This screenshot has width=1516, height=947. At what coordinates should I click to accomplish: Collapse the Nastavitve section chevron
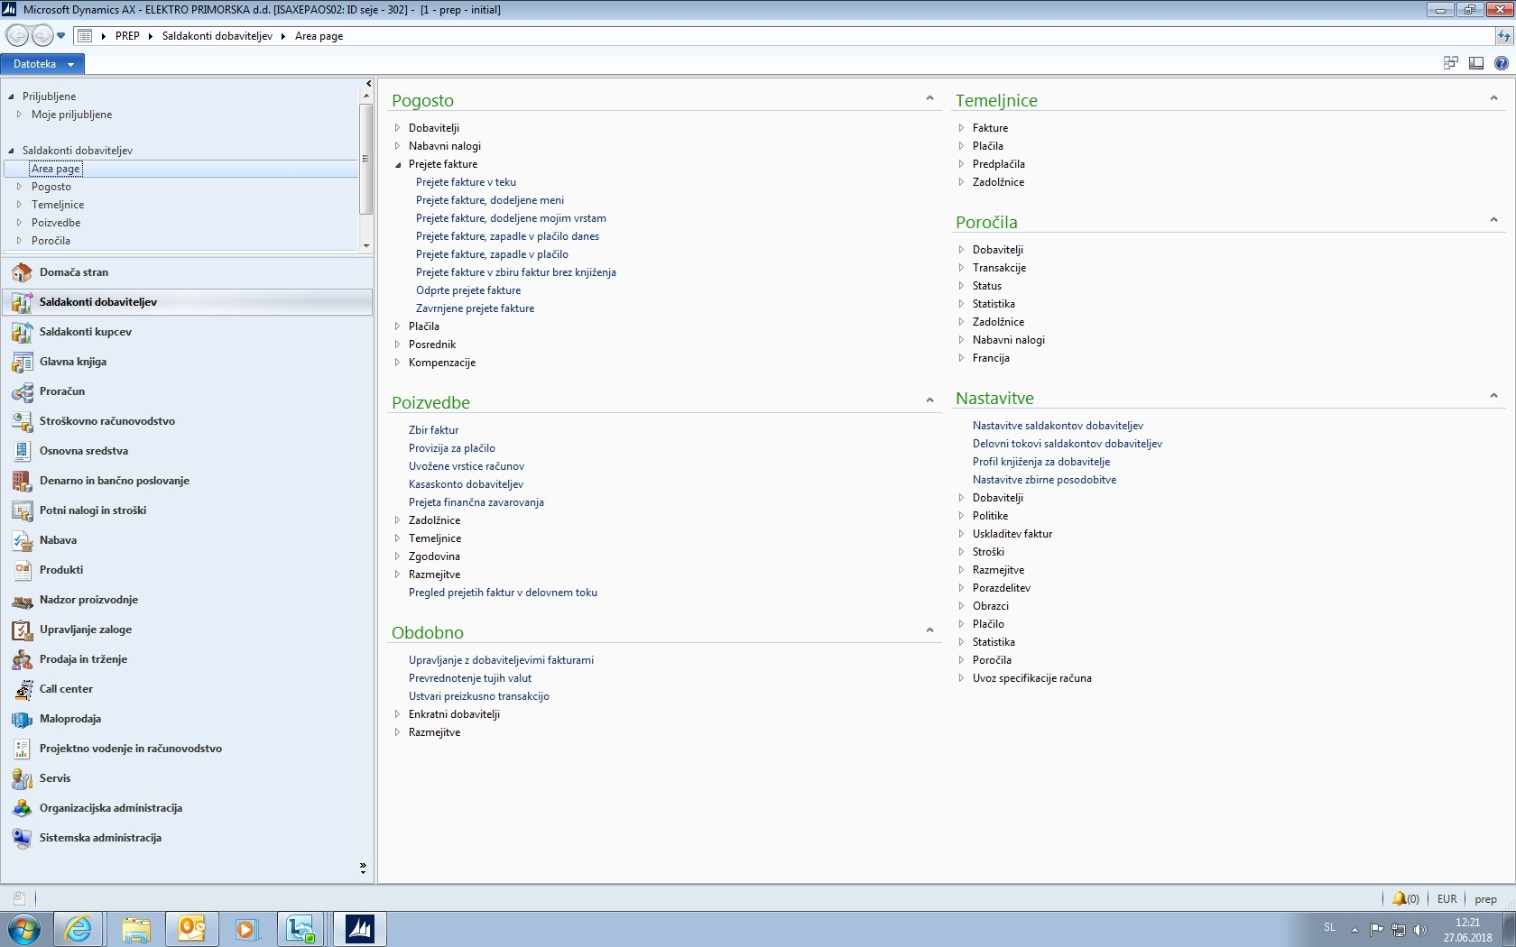pos(1493,396)
